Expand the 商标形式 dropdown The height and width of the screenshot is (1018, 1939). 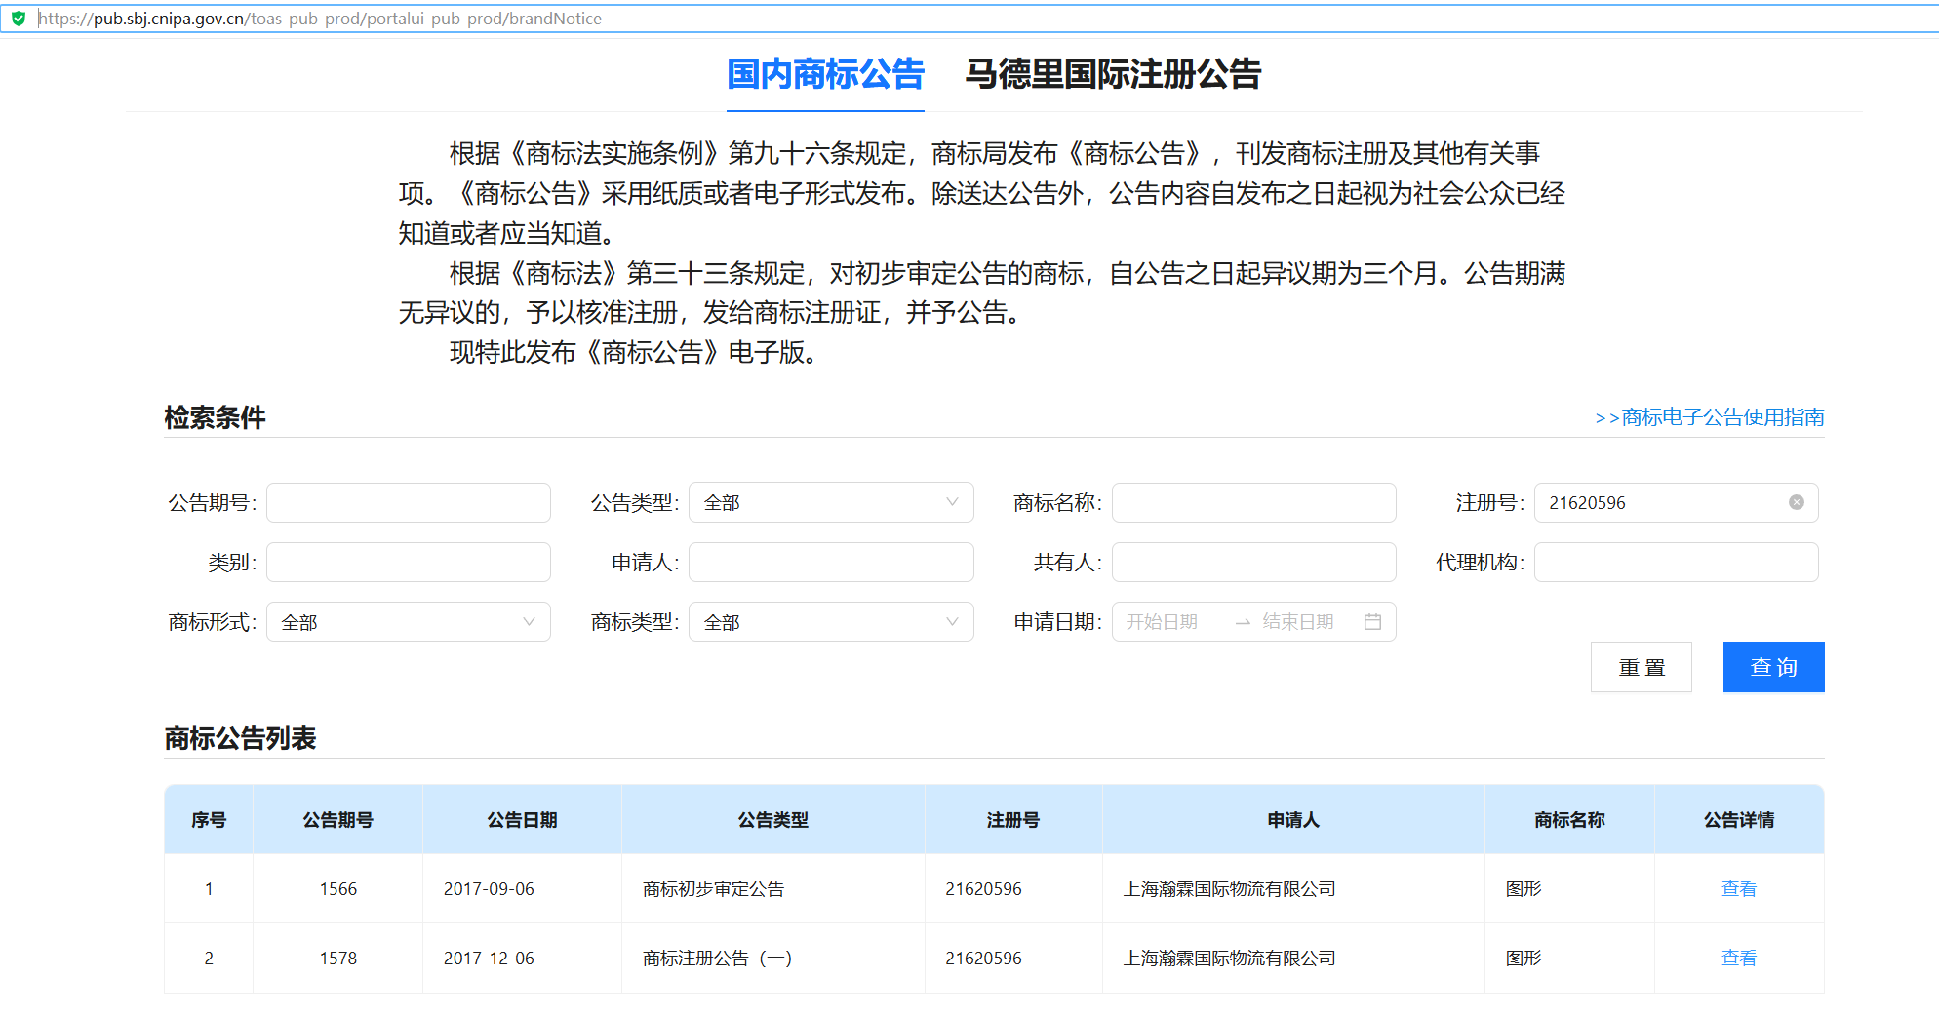pos(409,621)
